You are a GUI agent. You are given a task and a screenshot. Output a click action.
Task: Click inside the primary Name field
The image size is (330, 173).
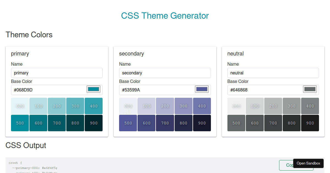[57, 73]
